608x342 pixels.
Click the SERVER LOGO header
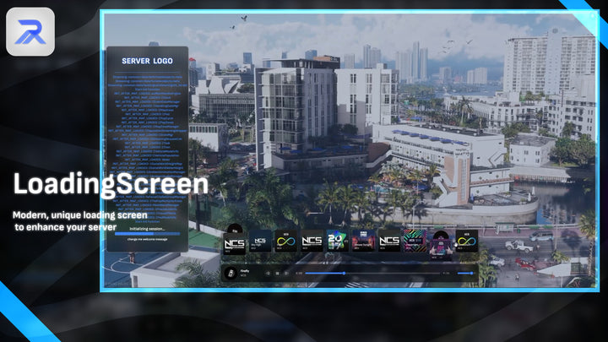pos(147,61)
